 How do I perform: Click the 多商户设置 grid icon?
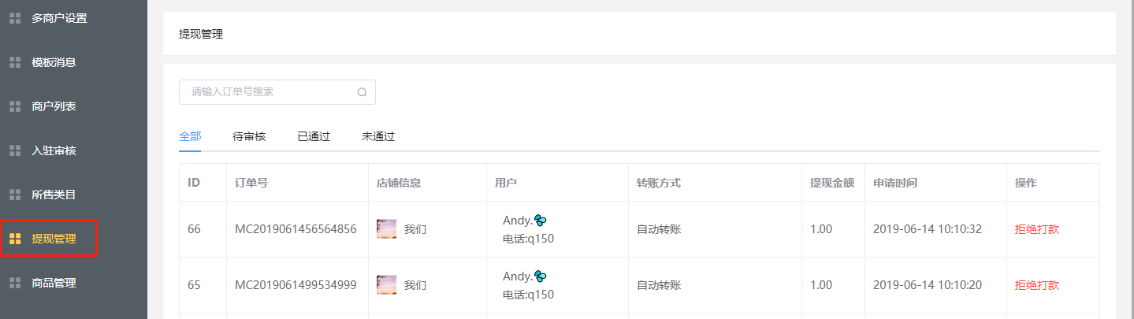[x=15, y=18]
